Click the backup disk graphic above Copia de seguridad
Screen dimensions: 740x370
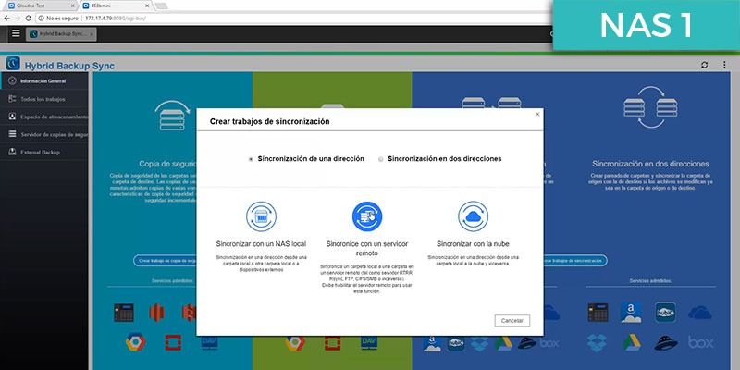172,116
